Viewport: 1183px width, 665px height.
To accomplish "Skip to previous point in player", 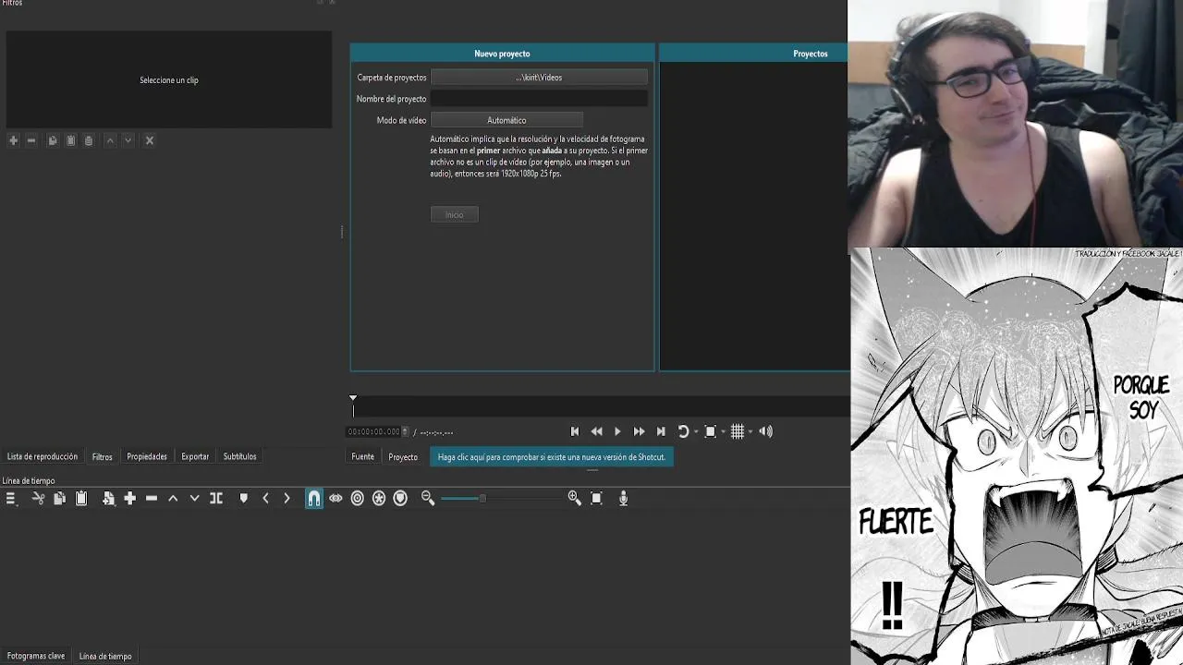I will [x=575, y=431].
